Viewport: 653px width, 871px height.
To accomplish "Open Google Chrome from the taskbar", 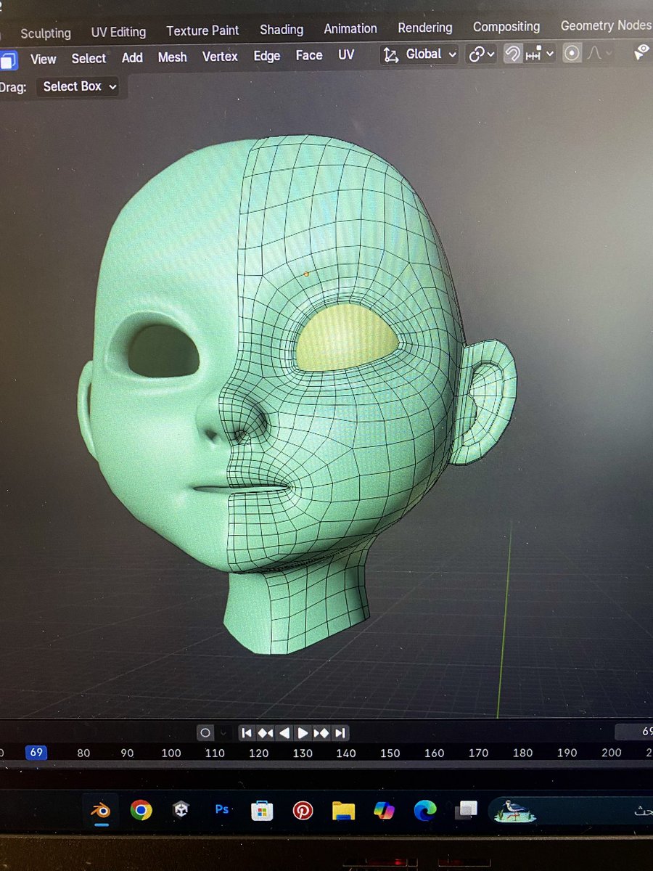I will [x=141, y=809].
